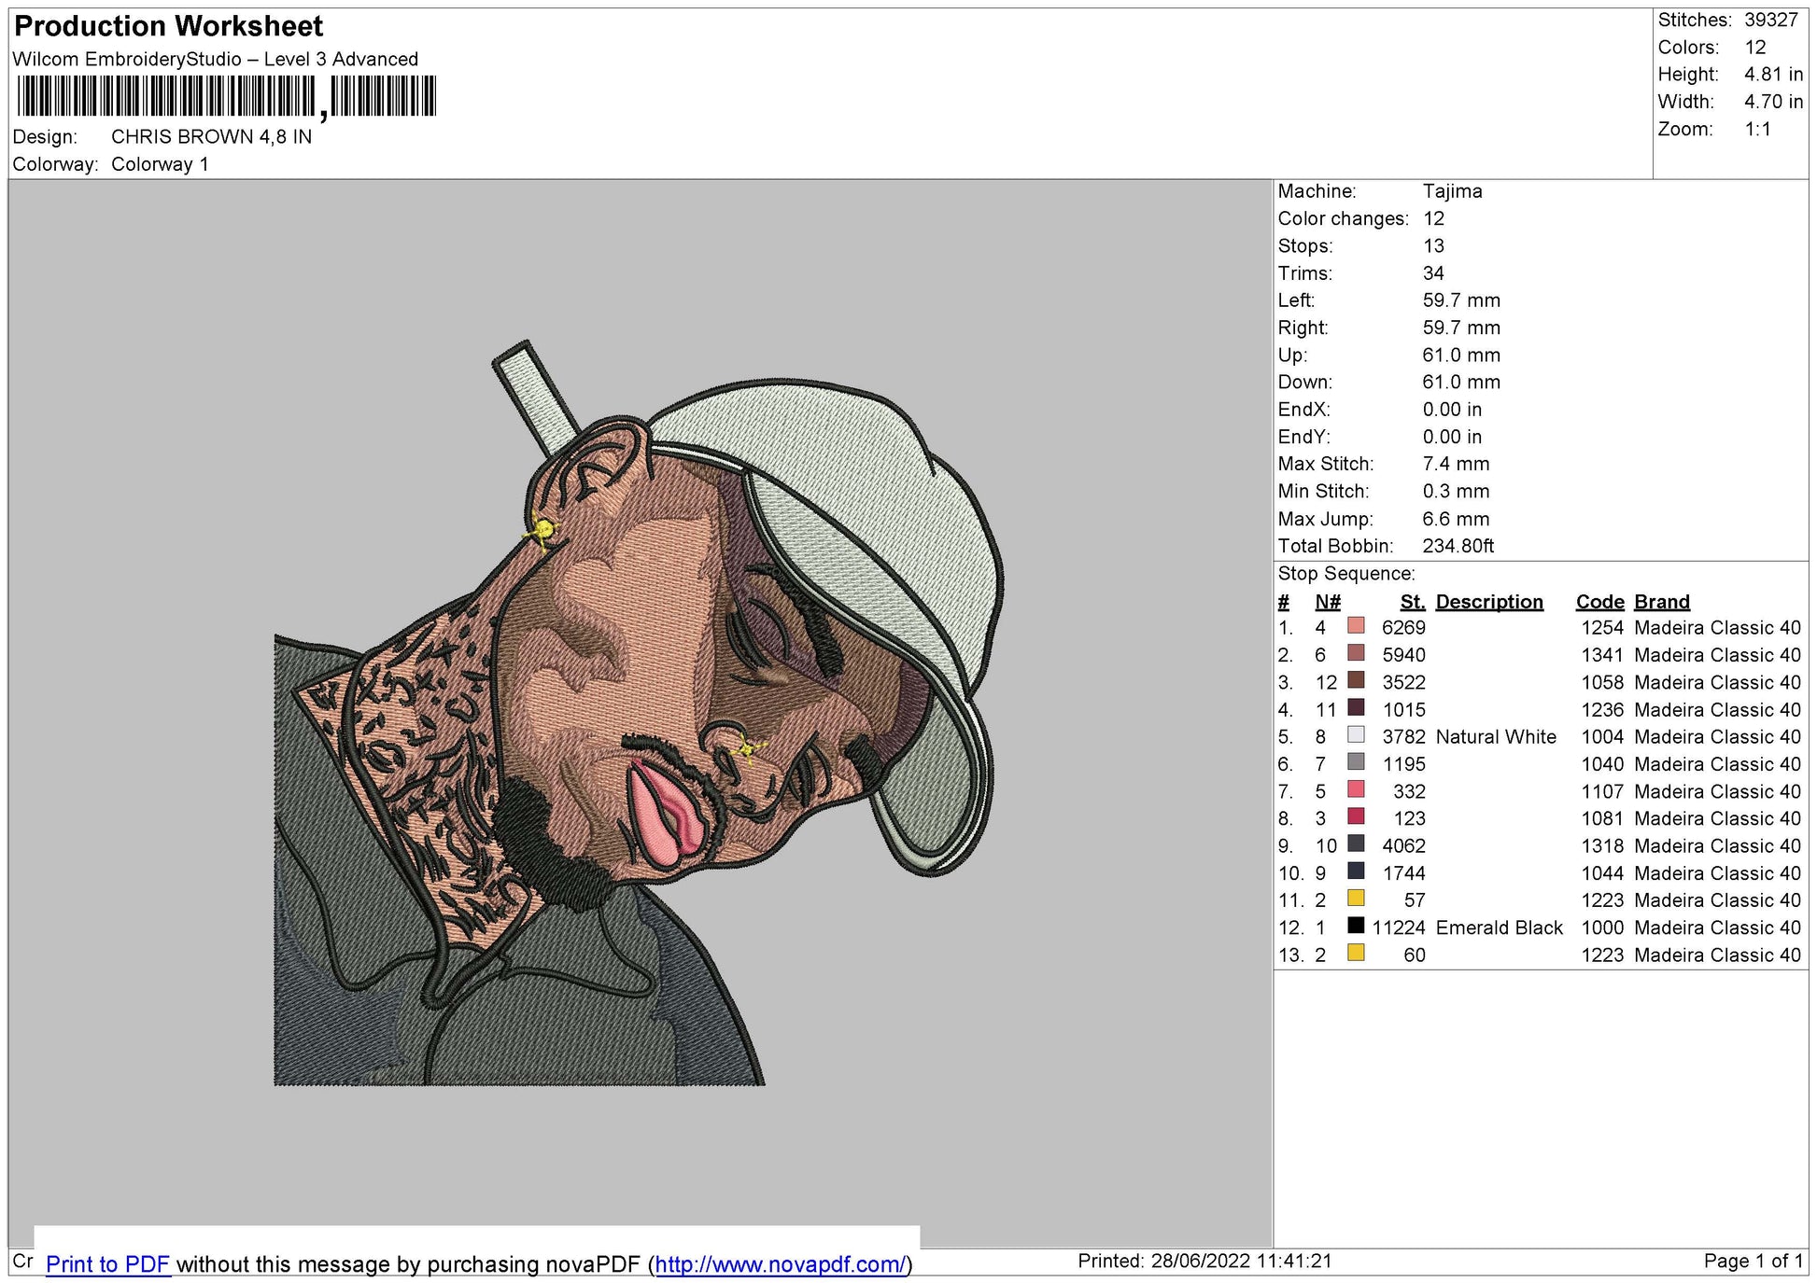The height and width of the screenshot is (1283, 1817).
Task: Click the salmon swatch for stop 1
Action: coord(1354,629)
